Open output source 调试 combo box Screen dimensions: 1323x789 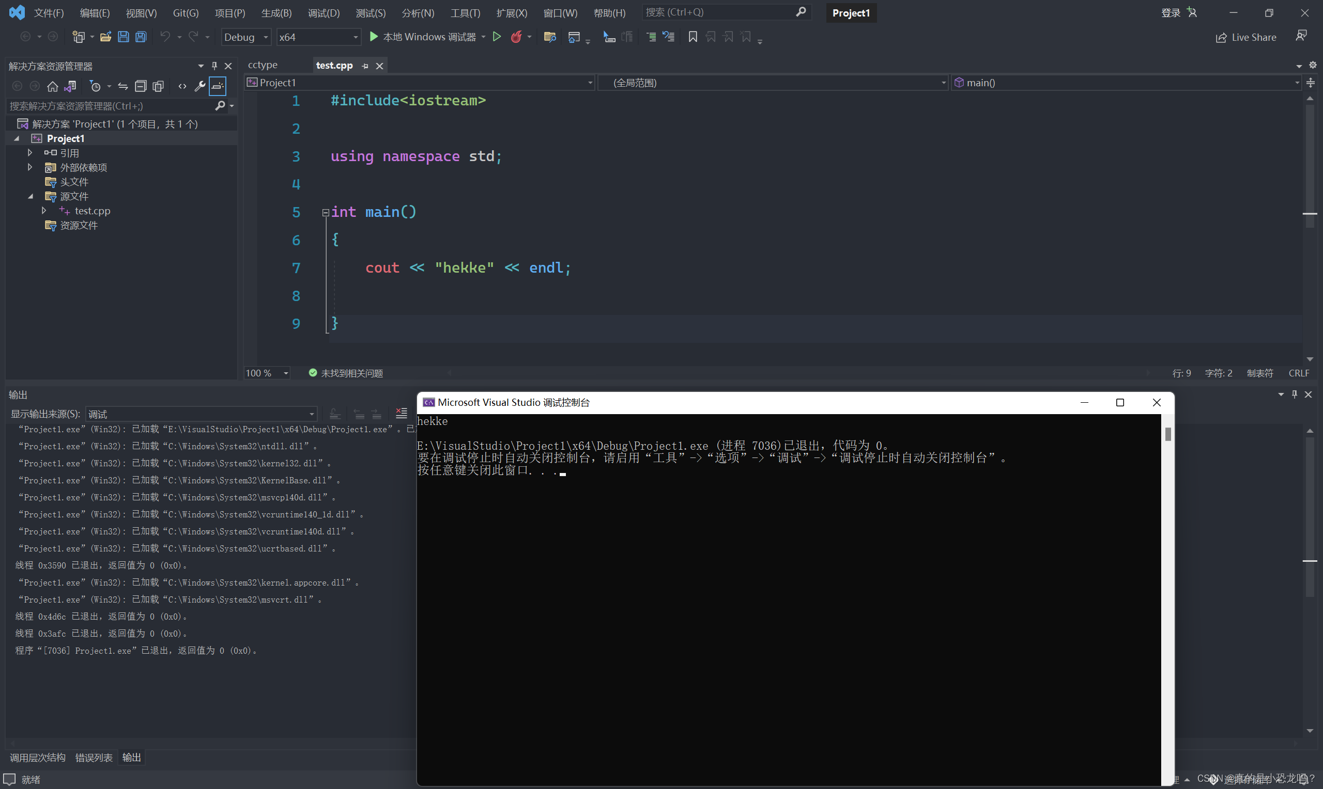click(201, 414)
